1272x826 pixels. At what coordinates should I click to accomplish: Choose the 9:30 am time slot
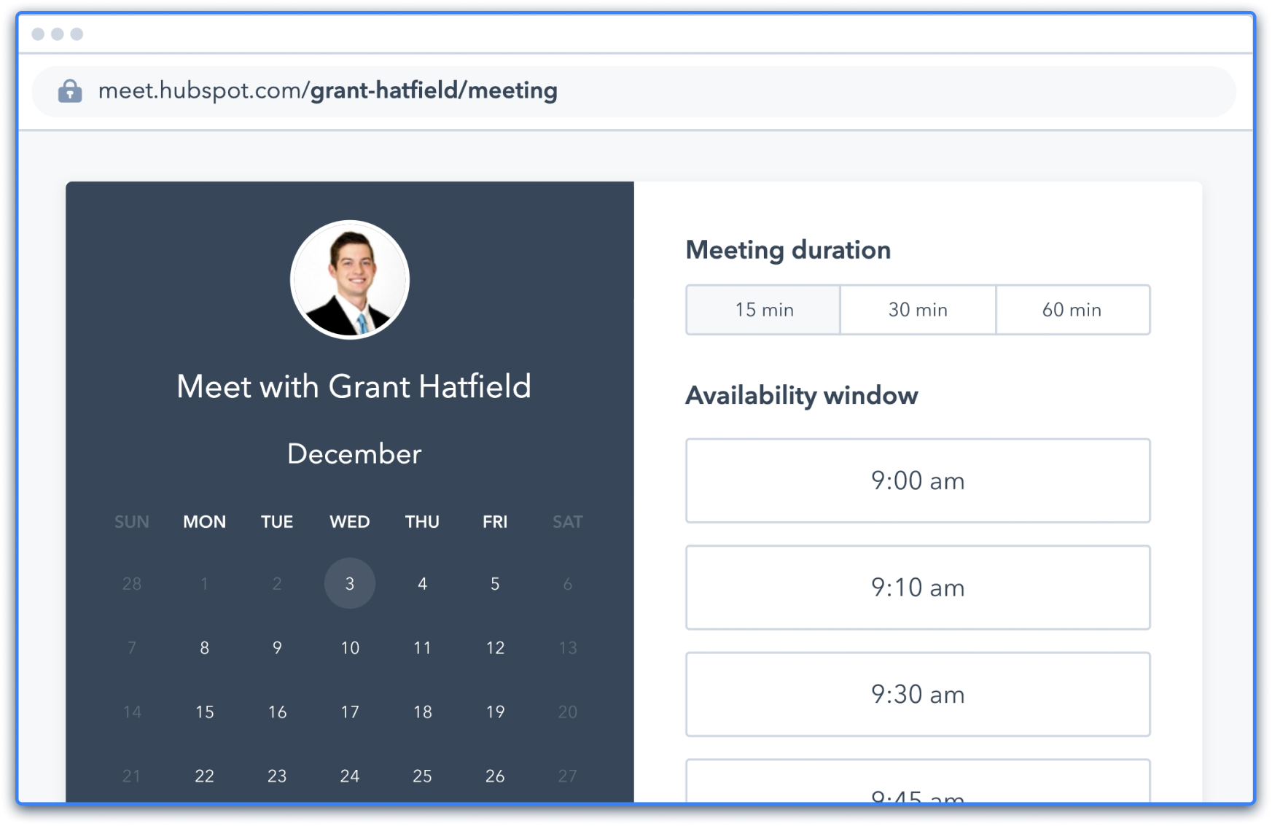(x=918, y=694)
